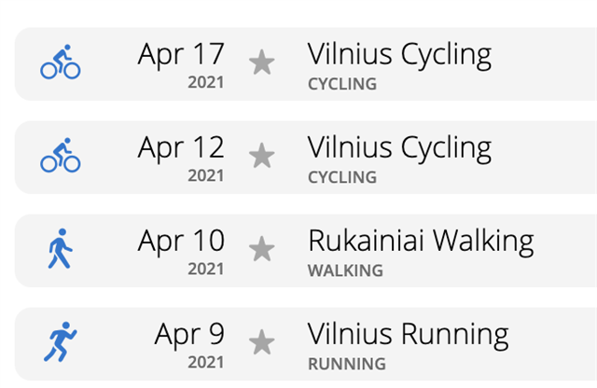Click the cycling icon for Apr 12

click(61, 155)
